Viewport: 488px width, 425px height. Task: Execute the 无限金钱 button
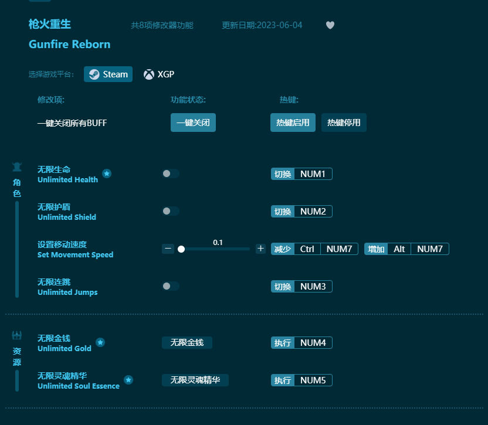click(x=187, y=342)
